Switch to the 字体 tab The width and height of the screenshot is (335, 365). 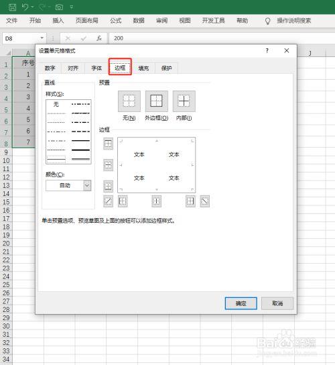[x=96, y=68]
